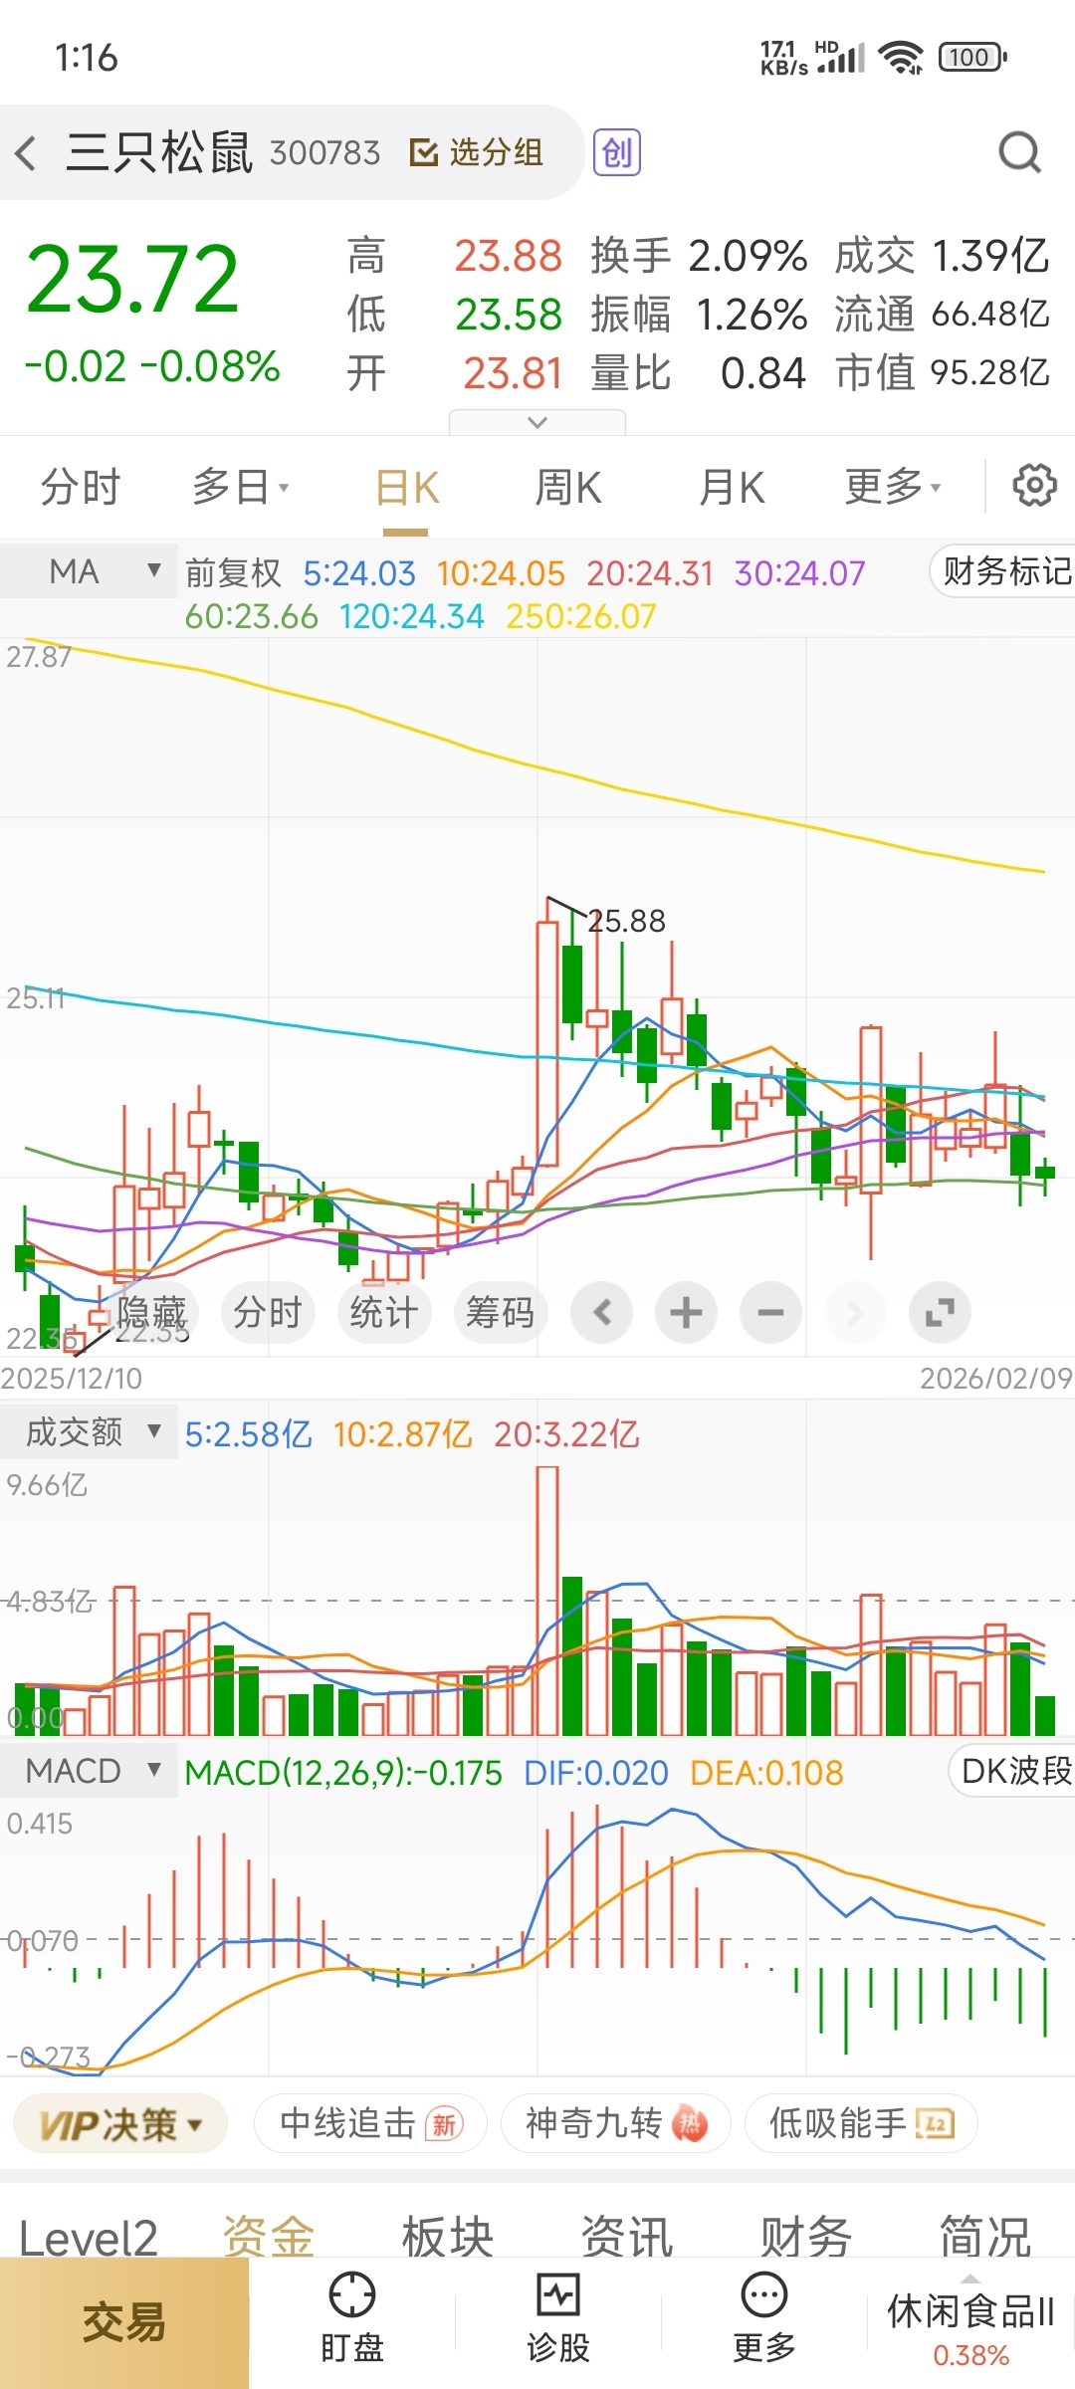Open chart settings gear icon
Screen dimensions: 1075x2389
(x=1034, y=486)
